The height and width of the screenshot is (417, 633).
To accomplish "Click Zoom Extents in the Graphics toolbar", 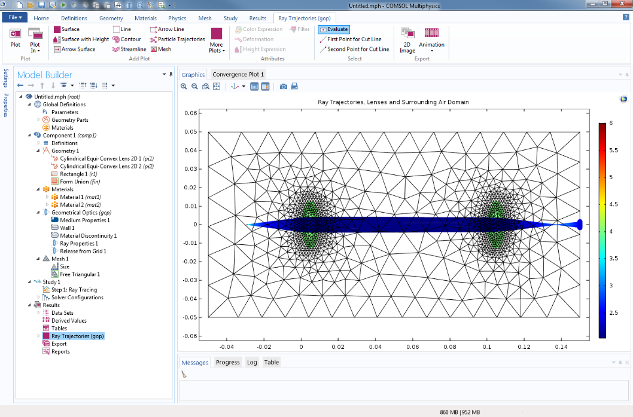I will tap(217, 86).
